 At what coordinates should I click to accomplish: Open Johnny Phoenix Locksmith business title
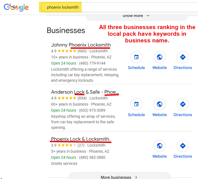pos(81,45)
